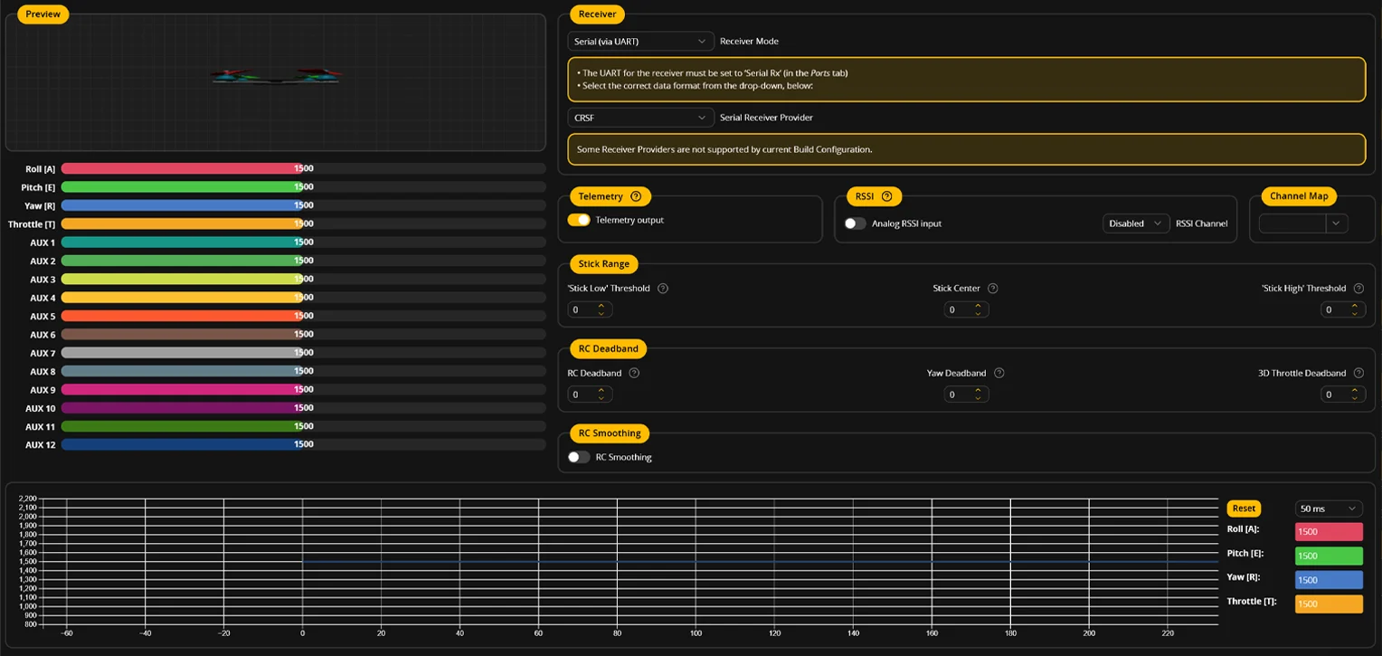
Task: Click the red Roll [A] legend swatch
Action: [1329, 532]
